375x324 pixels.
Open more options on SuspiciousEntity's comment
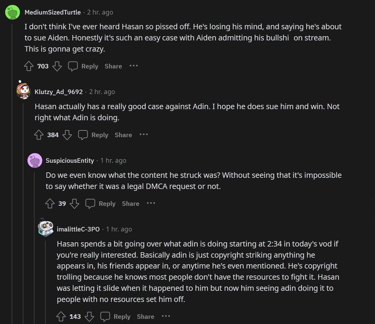pos(151,203)
